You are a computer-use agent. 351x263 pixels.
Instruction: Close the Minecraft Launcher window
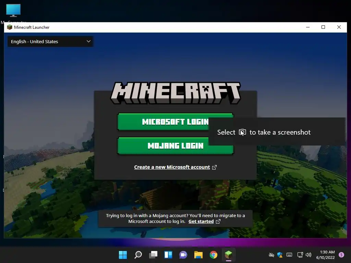click(x=339, y=27)
